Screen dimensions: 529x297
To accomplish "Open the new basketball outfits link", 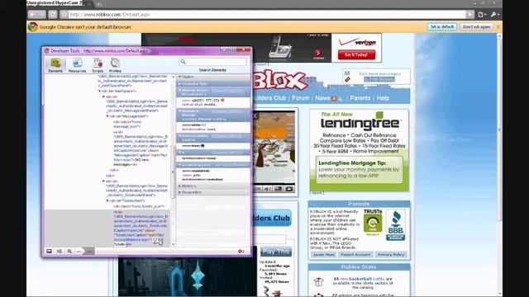I will point(361,279).
